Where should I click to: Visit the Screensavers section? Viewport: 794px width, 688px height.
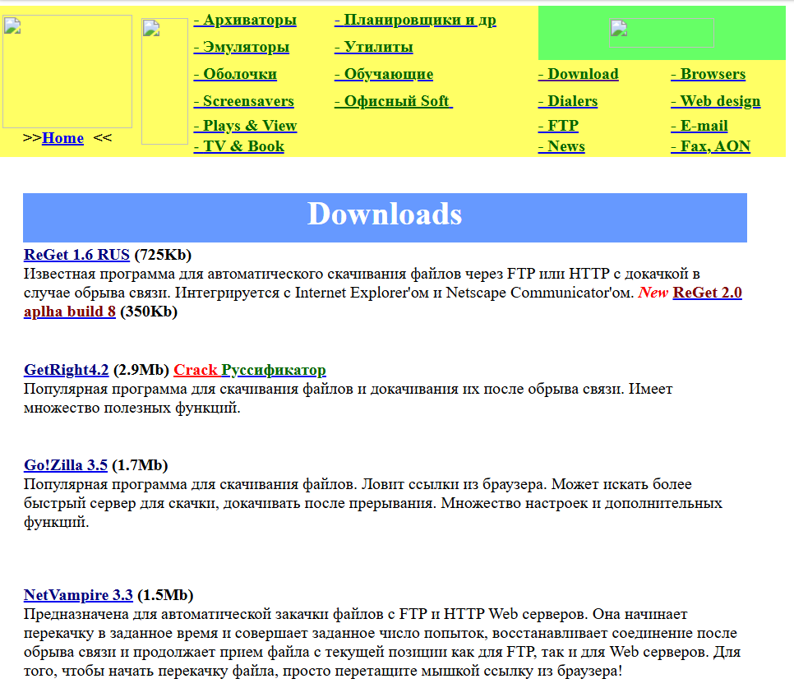[244, 101]
